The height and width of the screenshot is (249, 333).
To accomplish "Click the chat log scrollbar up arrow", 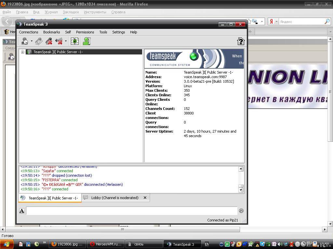I will [241, 169].
